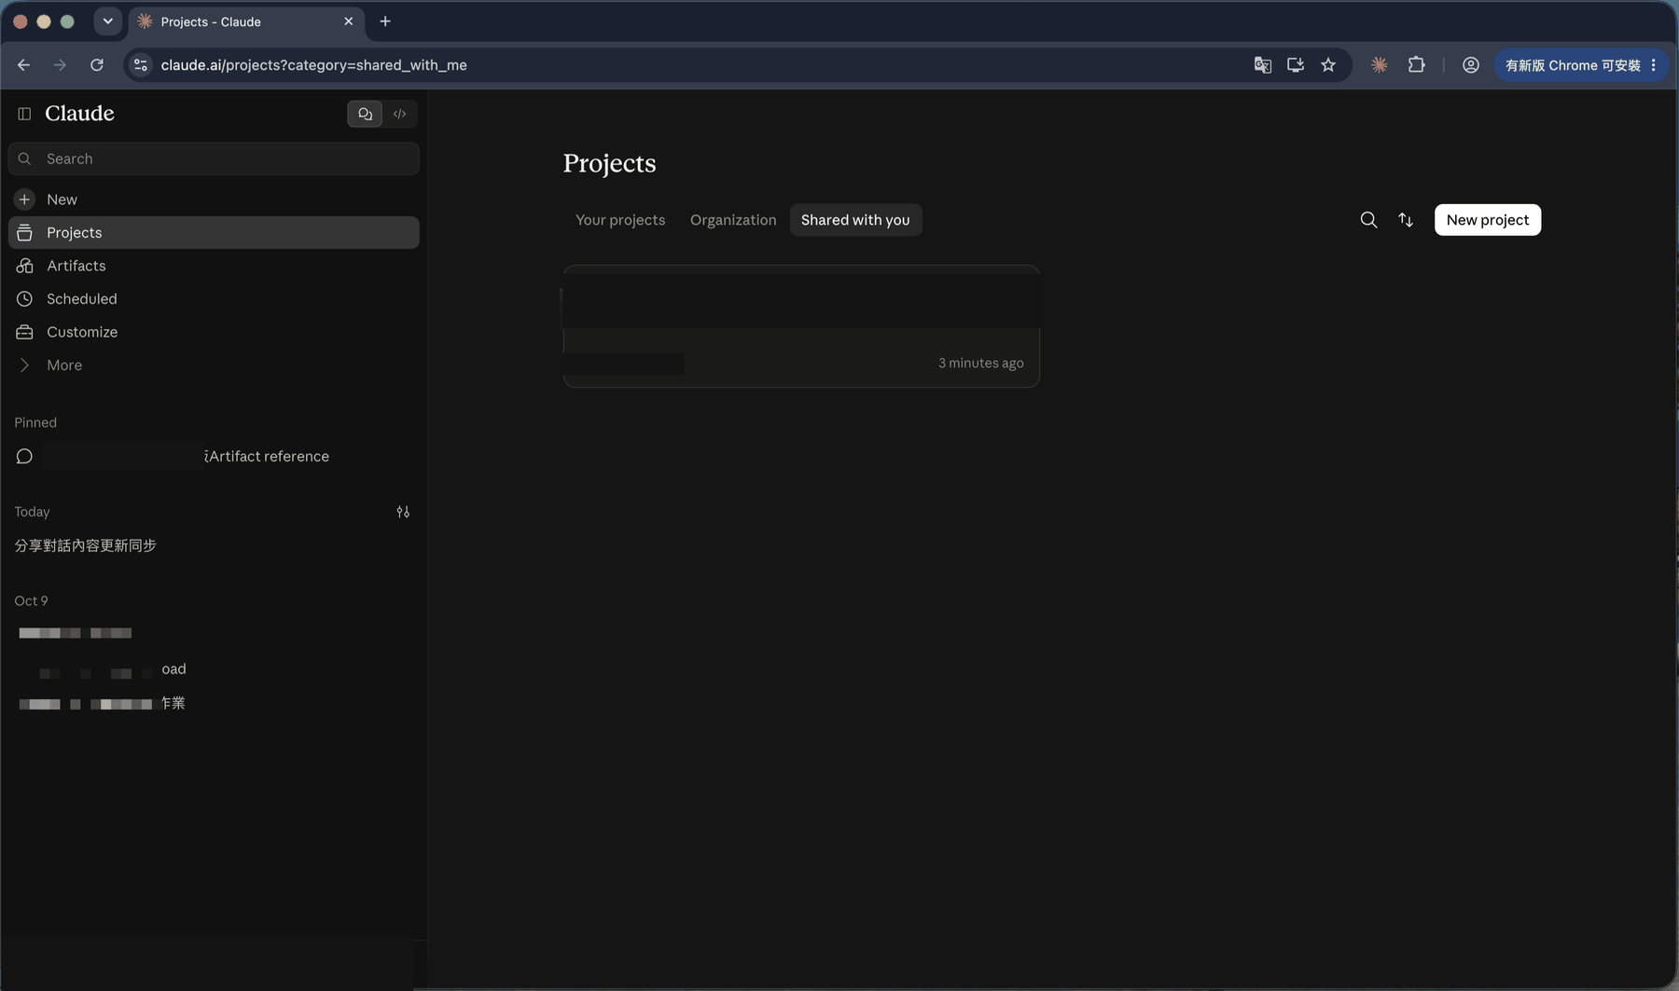
Task: Close the Projects - Claude tab
Action: (x=349, y=21)
